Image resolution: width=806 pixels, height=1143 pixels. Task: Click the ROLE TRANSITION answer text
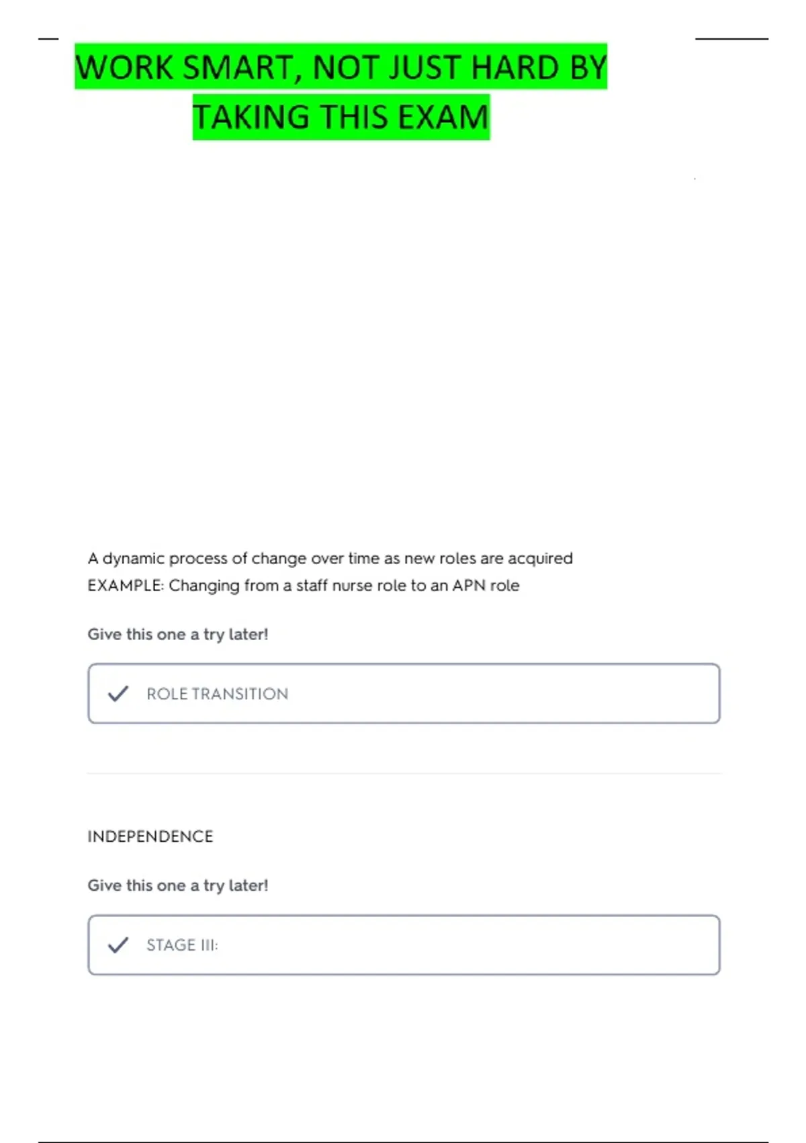point(218,694)
